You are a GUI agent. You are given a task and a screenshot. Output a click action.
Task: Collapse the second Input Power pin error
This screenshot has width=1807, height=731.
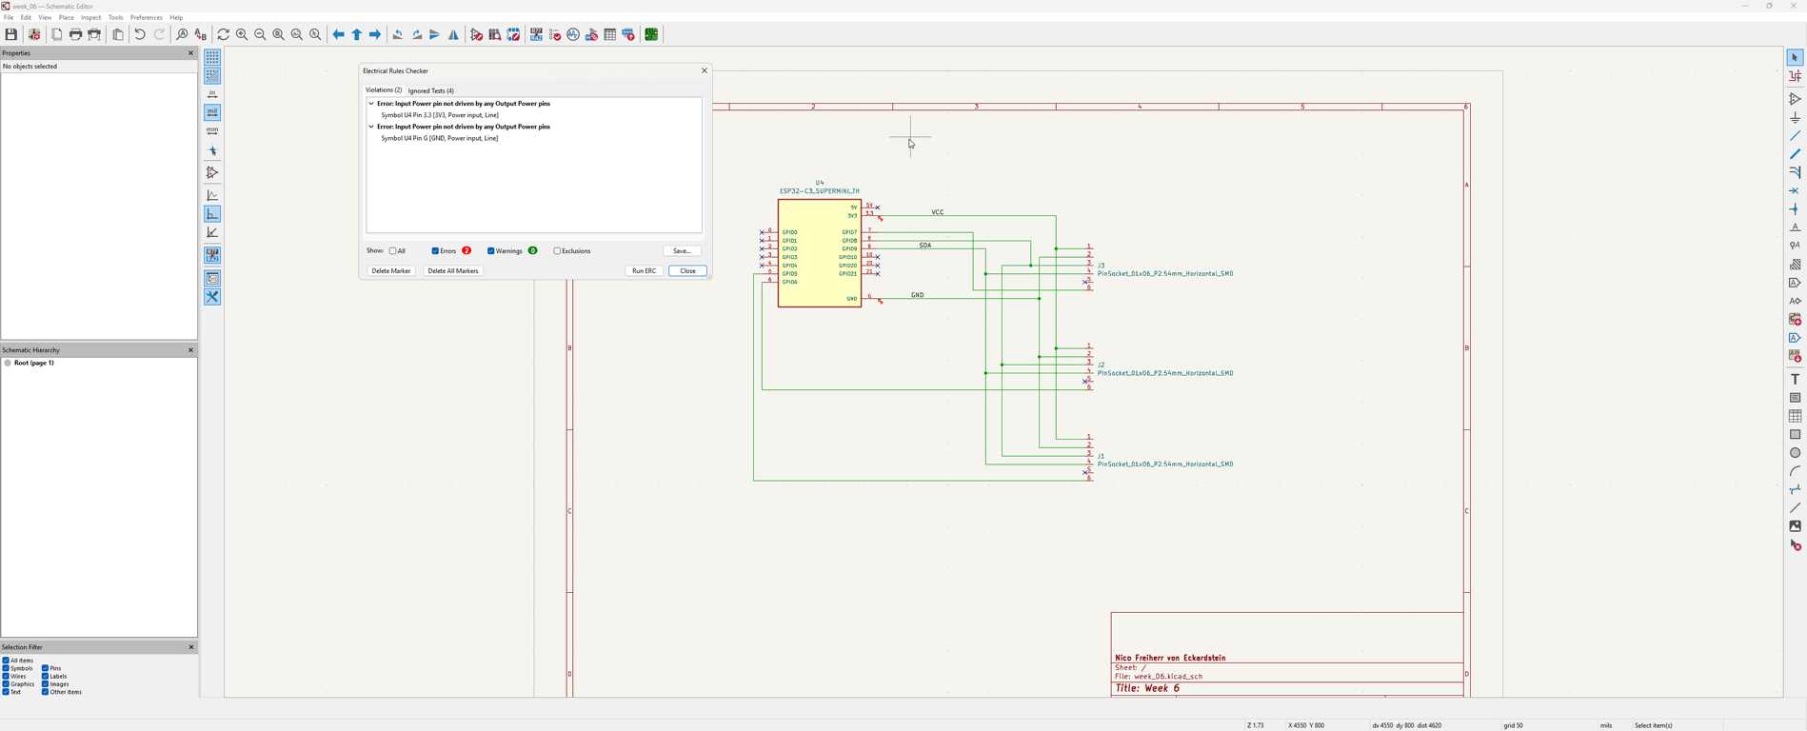point(371,127)
